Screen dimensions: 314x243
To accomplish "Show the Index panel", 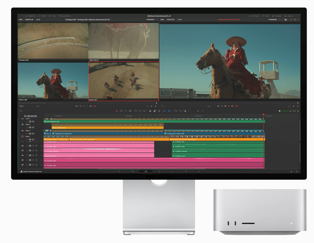I will (x=52, y=16).
